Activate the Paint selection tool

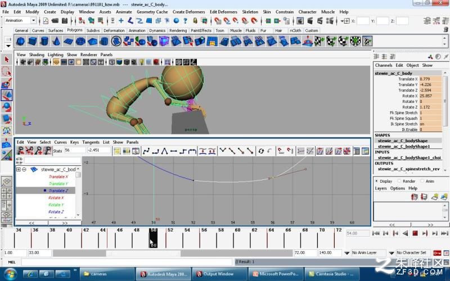(x=7, y=83)
